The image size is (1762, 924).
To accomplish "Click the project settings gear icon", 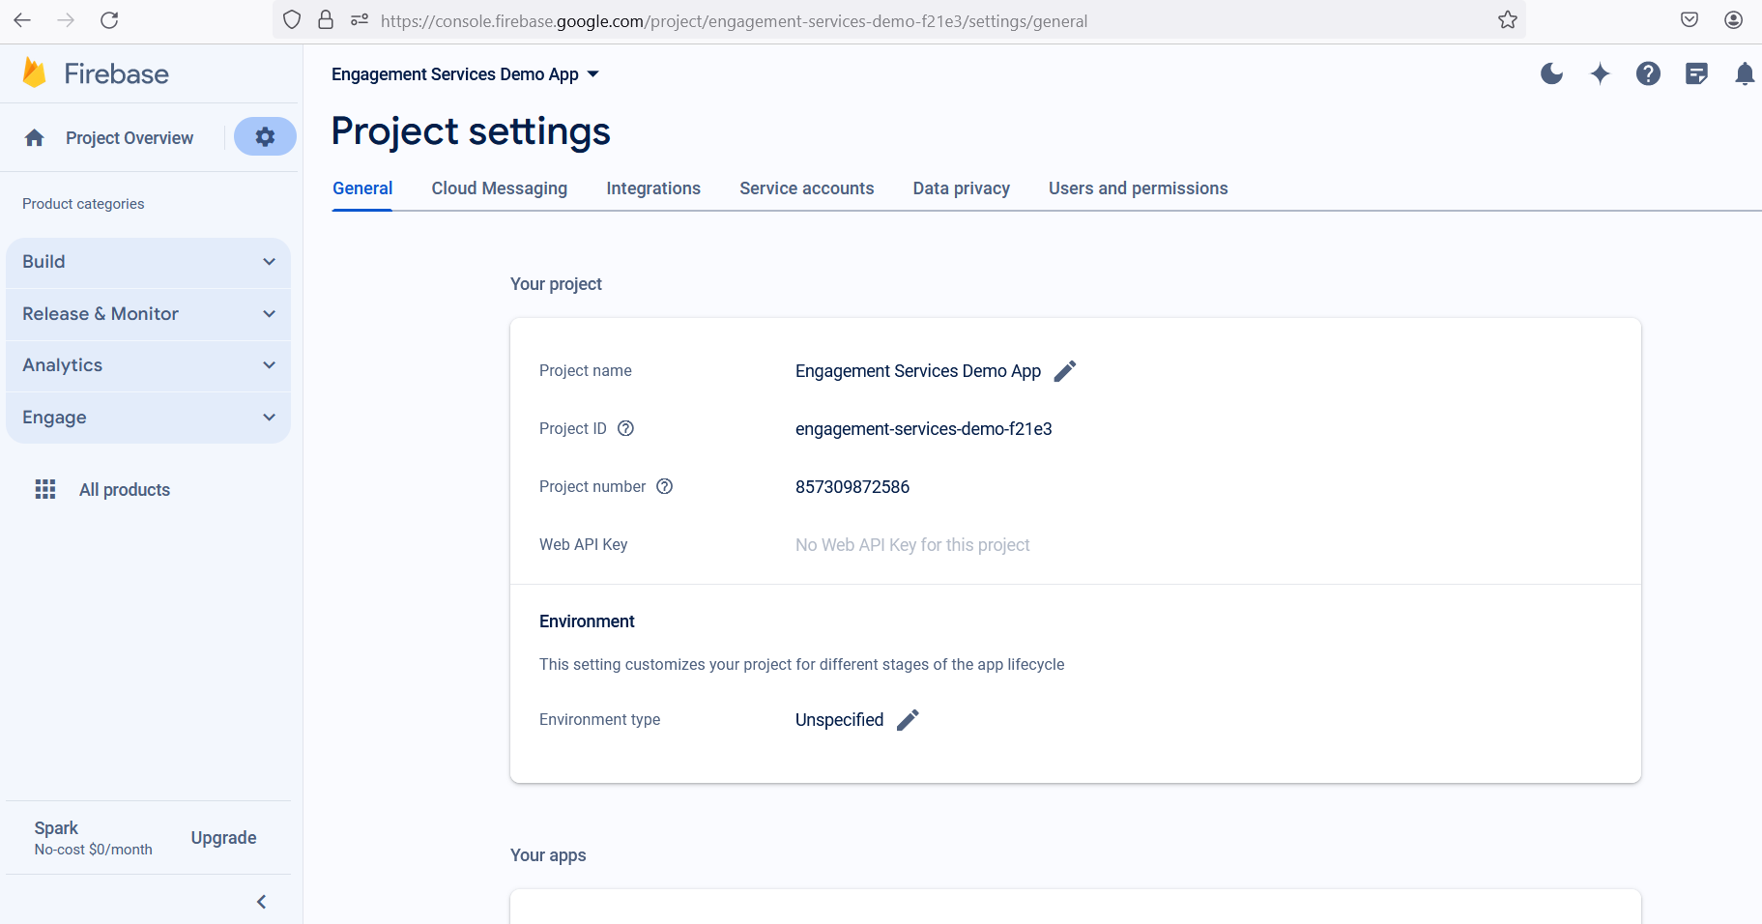I will point(265,137).
